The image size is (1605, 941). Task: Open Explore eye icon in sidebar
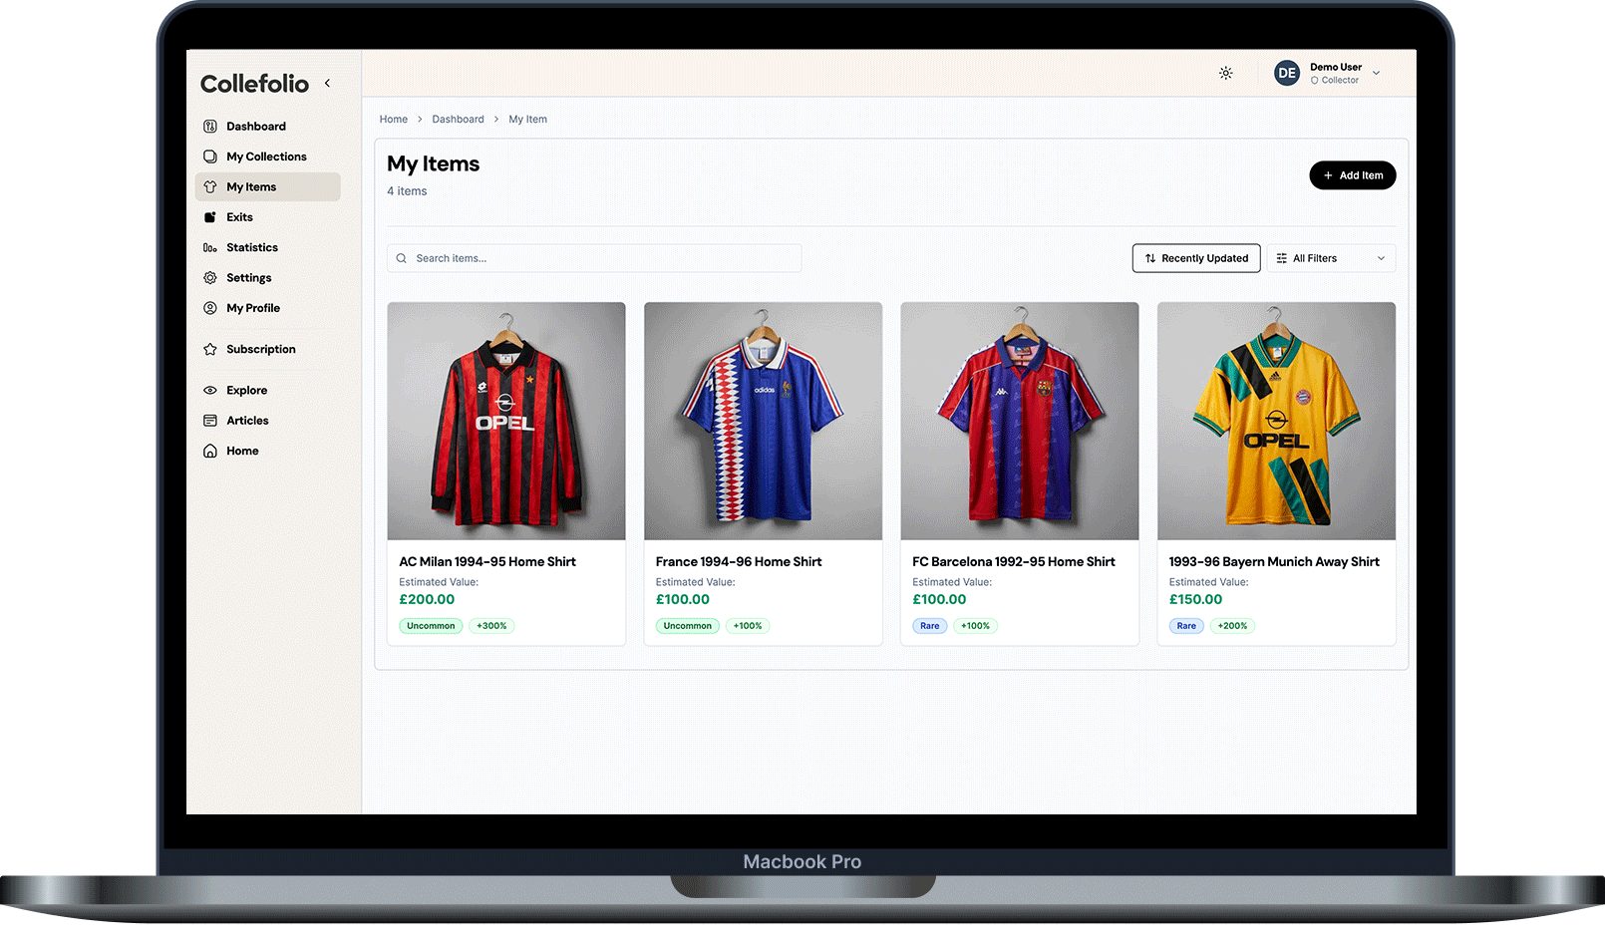(x=210, y=391)
